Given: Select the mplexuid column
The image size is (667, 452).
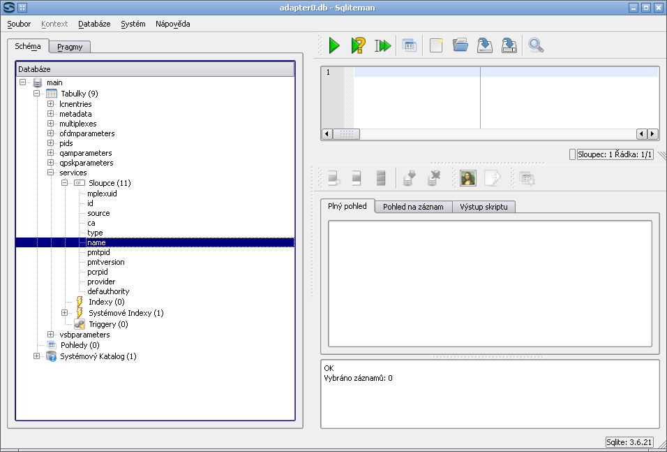Looking at the screenshot, I should (102, 194).
